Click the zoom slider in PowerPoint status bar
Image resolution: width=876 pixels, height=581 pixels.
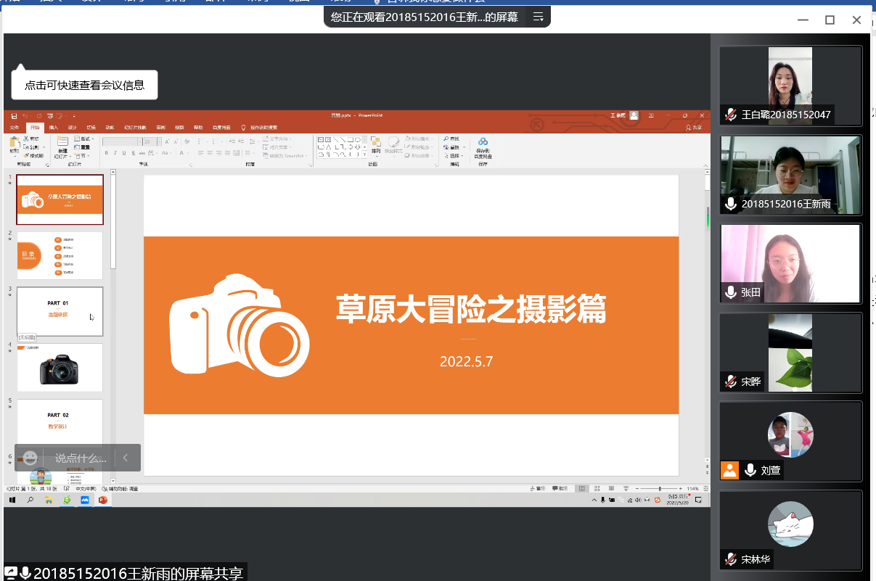(x=660, y=489)
